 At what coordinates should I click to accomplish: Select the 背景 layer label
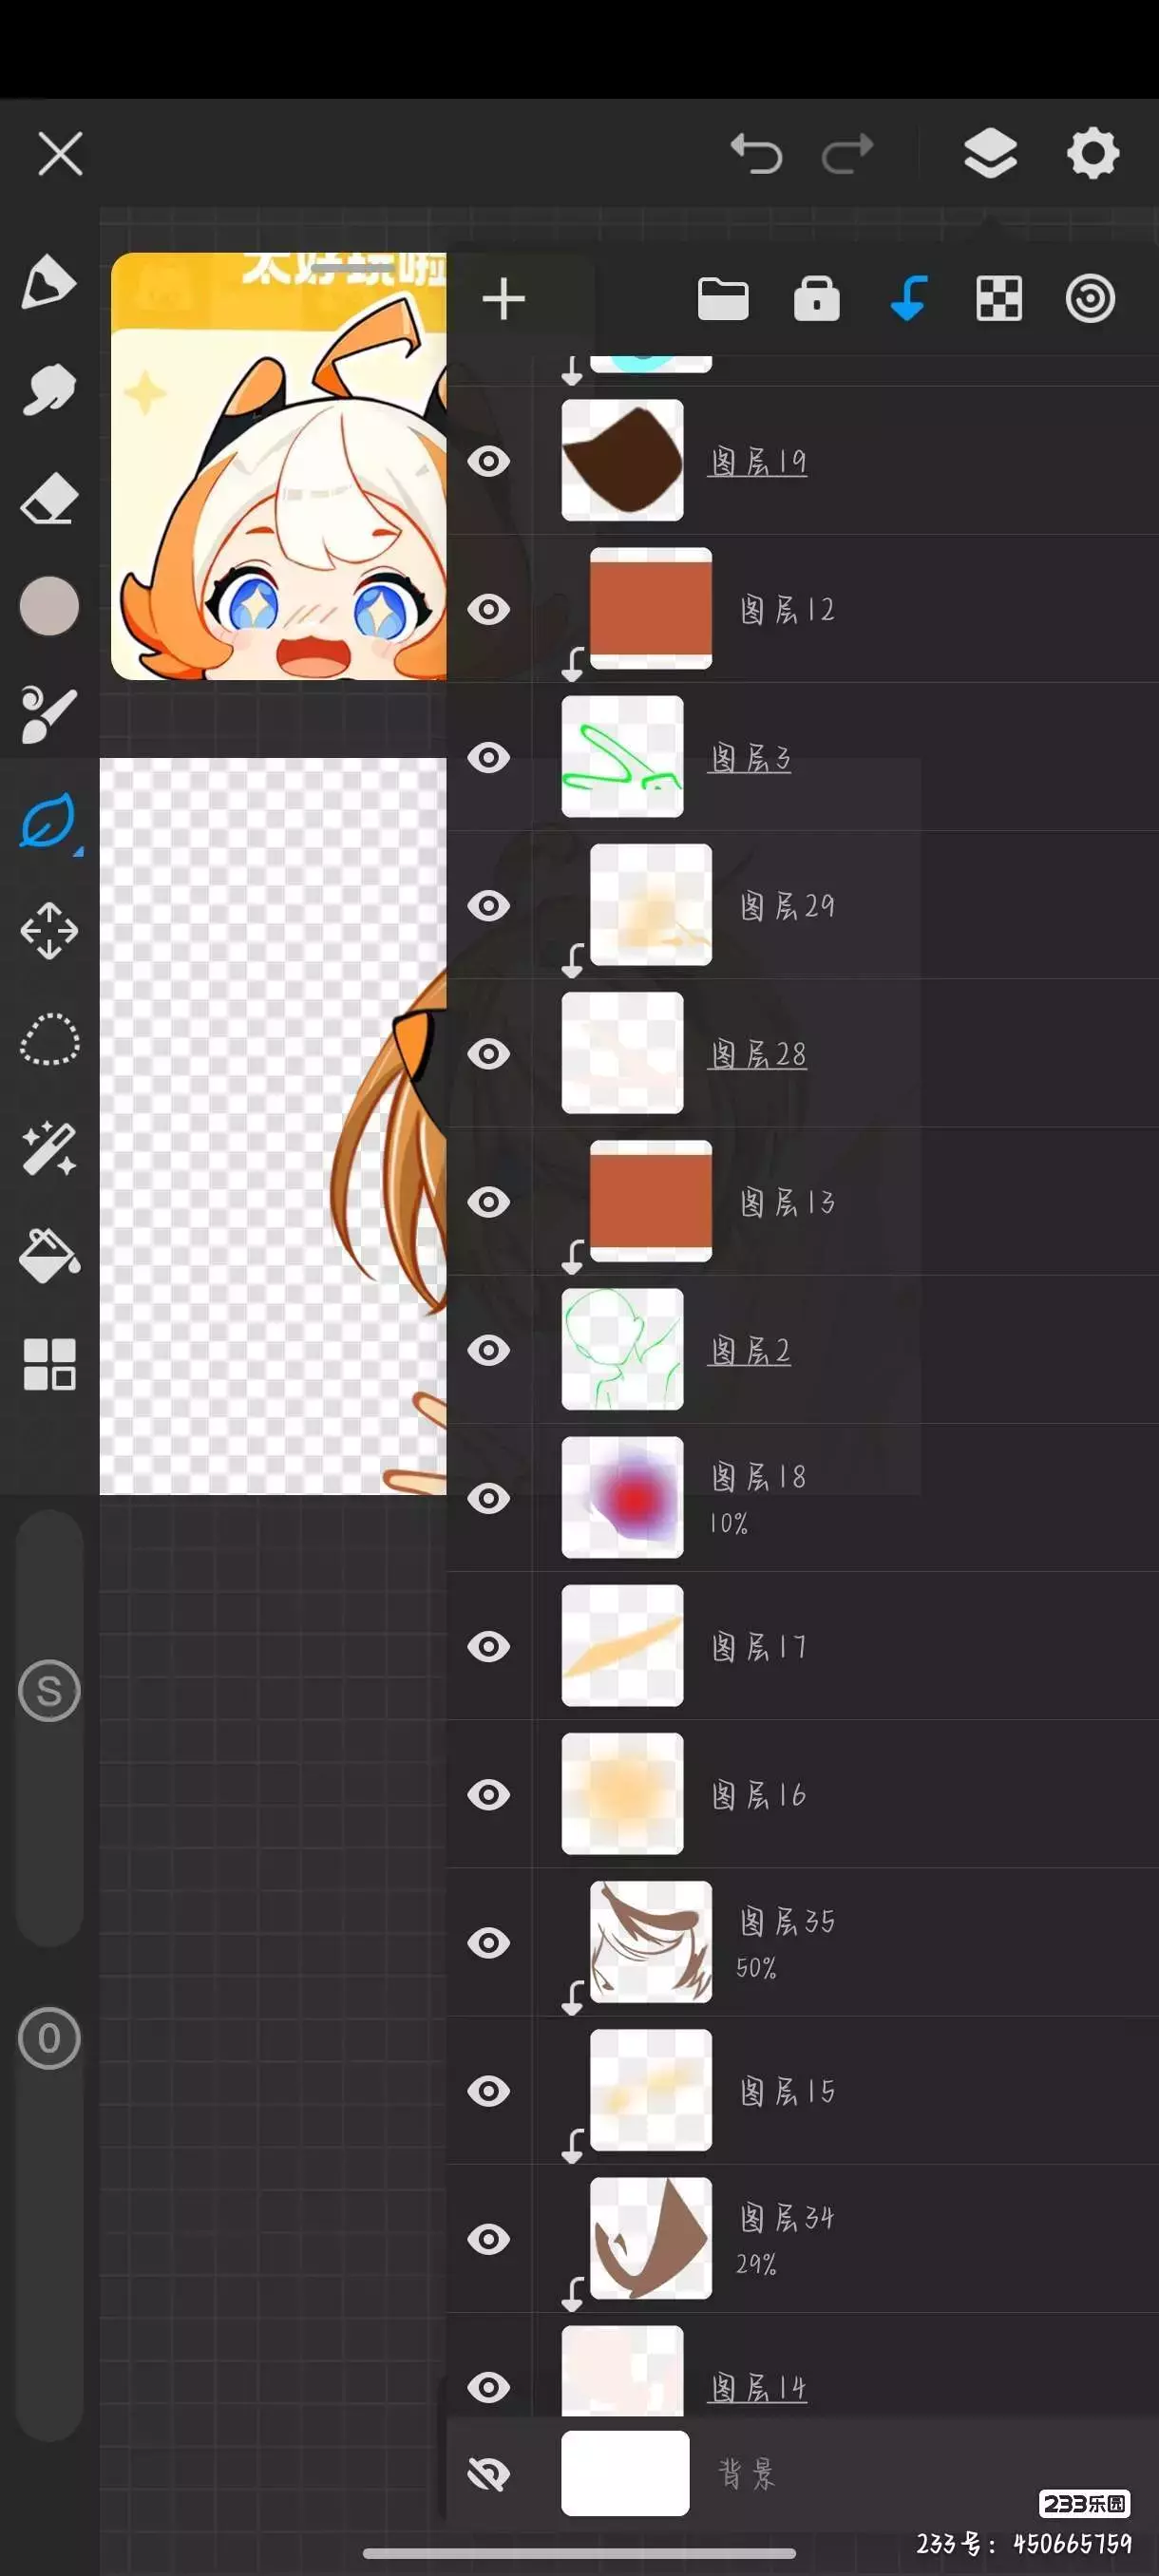(747, 2473)
